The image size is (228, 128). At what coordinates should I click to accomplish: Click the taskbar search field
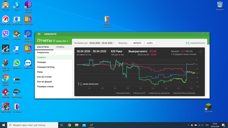pyautogui.click(x=33, y=125)
